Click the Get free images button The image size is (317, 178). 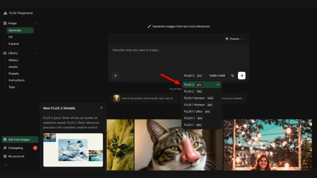20,140
